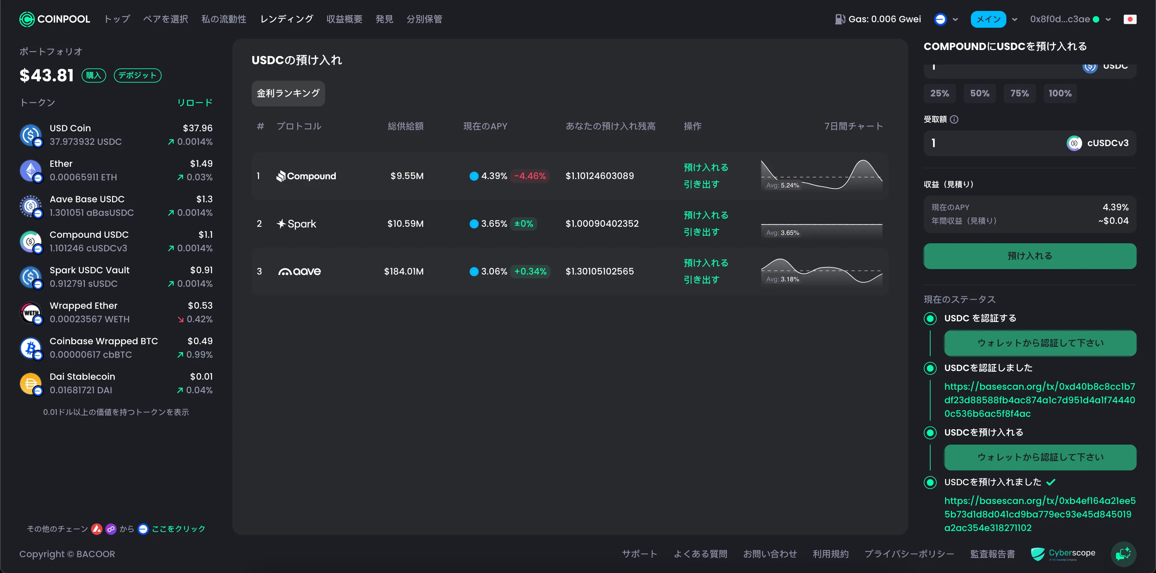The width and height of the screenshot is (1156, 573).
Task: Click the デポジット button
Action: coord(137,75)
